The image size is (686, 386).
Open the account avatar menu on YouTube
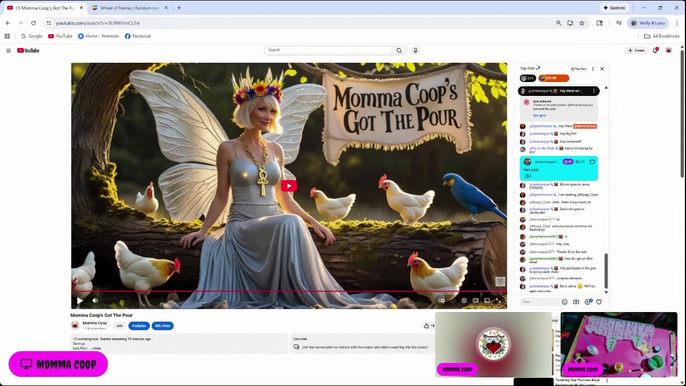[x=668, y=50]
